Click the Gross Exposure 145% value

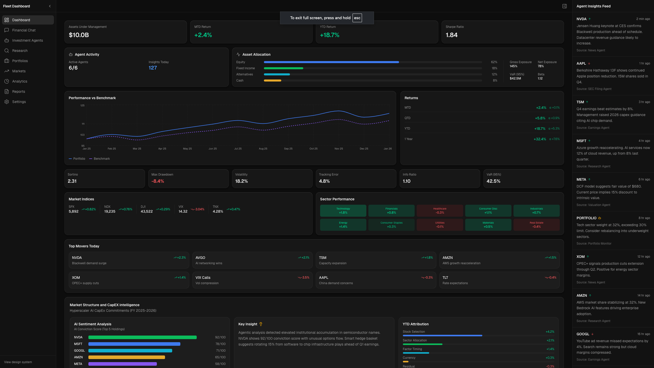[x=513, y=66]
